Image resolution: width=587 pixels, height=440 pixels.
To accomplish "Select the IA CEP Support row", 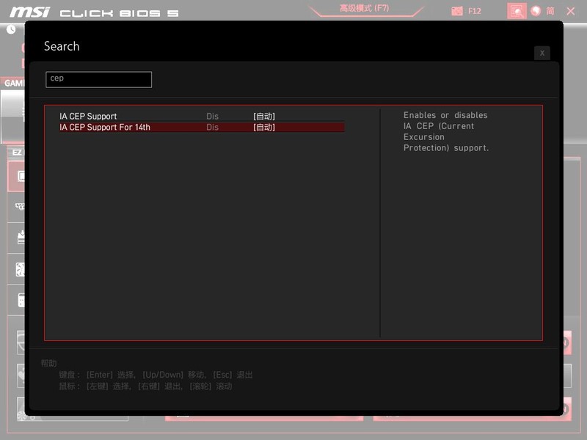I will click(x=202, y=117).
